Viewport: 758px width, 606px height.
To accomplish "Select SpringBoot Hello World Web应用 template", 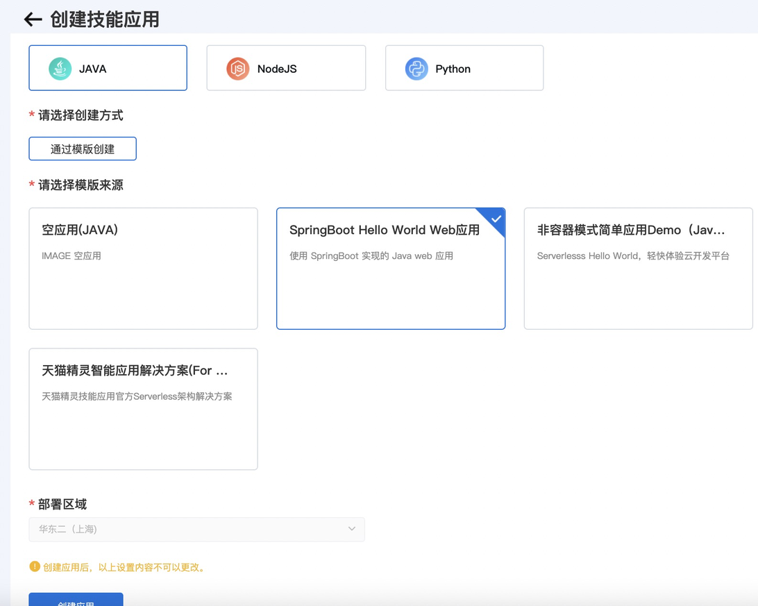I will click(x=391, y=269).
